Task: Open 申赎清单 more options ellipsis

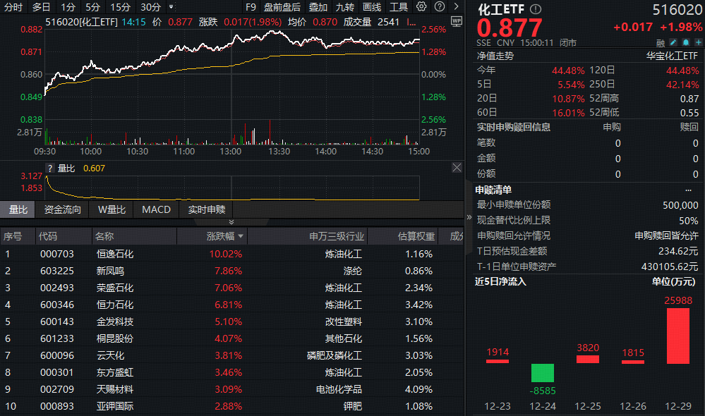Action: point(688,190)
